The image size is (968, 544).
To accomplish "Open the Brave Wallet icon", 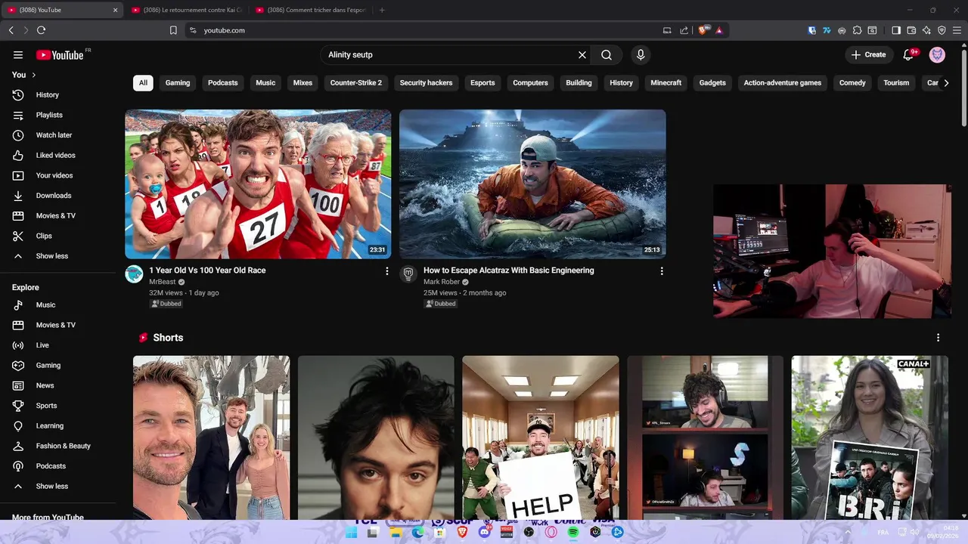I will 911,30.
